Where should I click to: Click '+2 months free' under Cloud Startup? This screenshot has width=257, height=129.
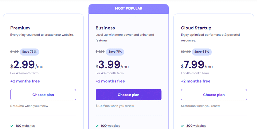(195, 81)
